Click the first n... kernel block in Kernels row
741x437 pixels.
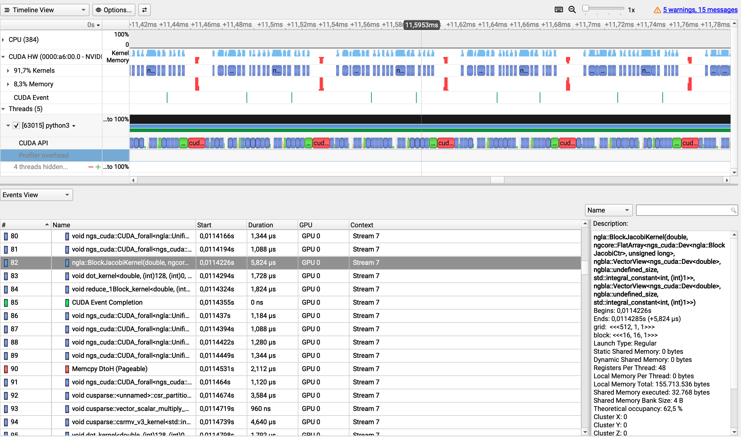[151, 71]
